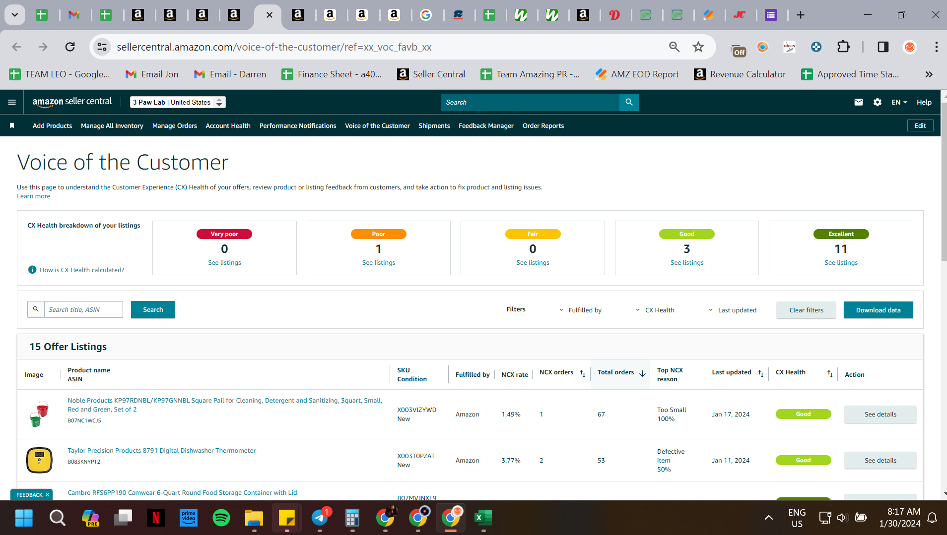
Task: Open See listings under the Poor category
Action: 378,262
